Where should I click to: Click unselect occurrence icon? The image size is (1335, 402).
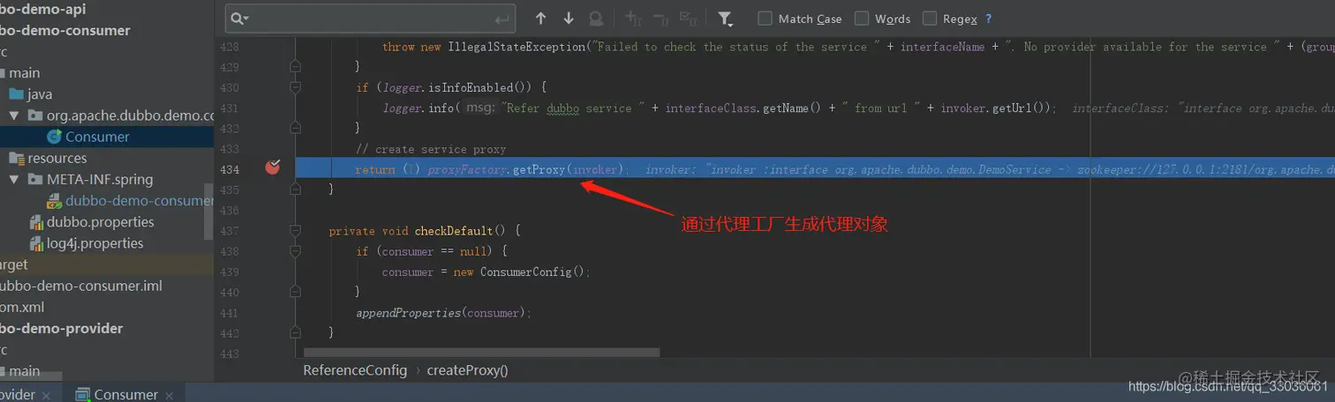pyautogui.click(x=661, y=19)
